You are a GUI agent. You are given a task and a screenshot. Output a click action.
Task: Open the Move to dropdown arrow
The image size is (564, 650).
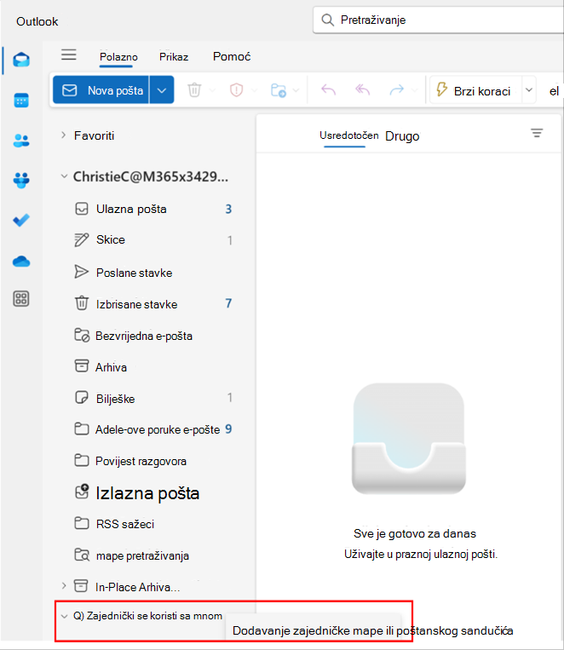pos(296,90)
